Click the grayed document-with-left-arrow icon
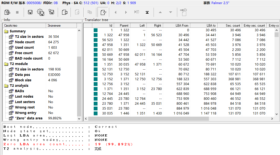Image resolution: width=280 pixels, height=155 pixels. [77, 12]
